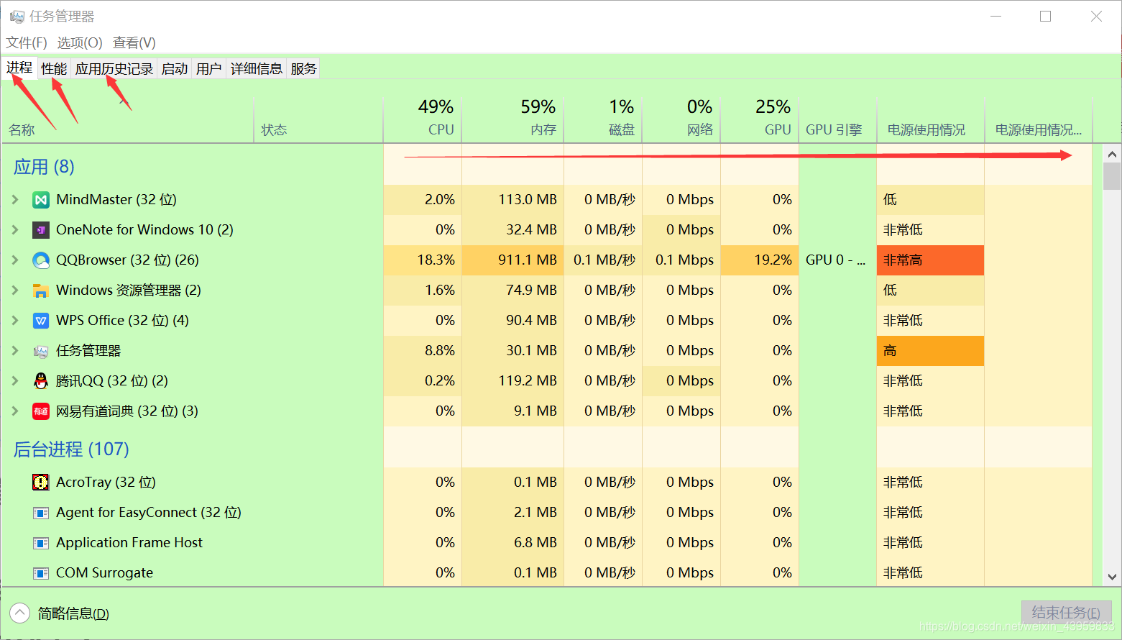Select the 后台进程 (107) group header
Screen dimensions: 1122x640
pos(71,449)
